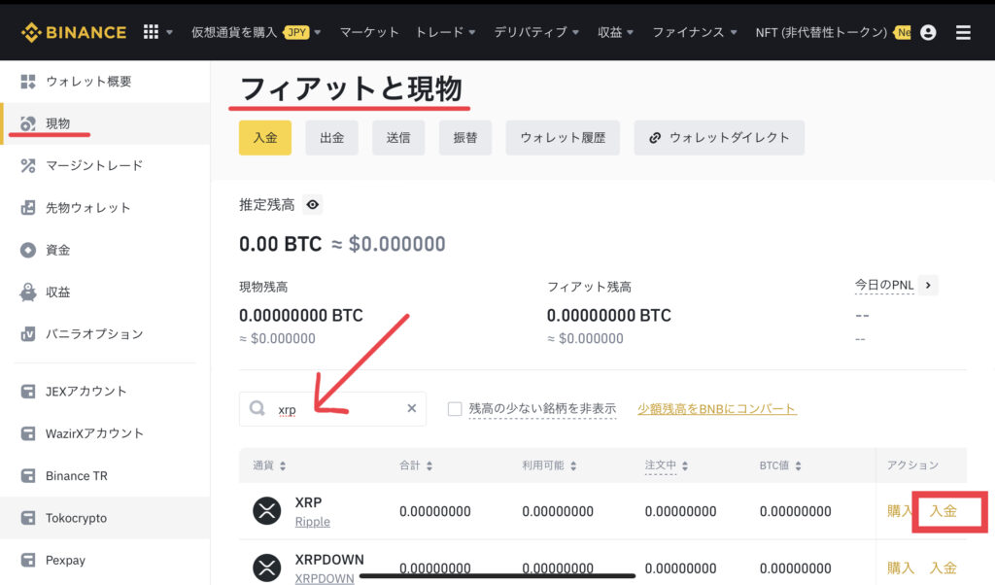Image resolution: width=995 pixels, height=585 pixels.
Task: Select 現物 in the sidebar
Action: 105,123
